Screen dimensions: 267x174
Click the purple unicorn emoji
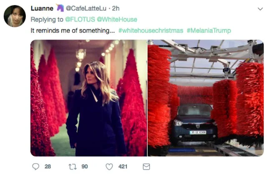pyautogui.click(x=60, y=8)
